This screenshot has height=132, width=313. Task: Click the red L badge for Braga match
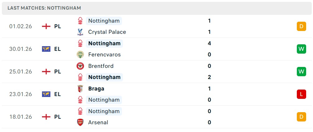tap(301, 94)
